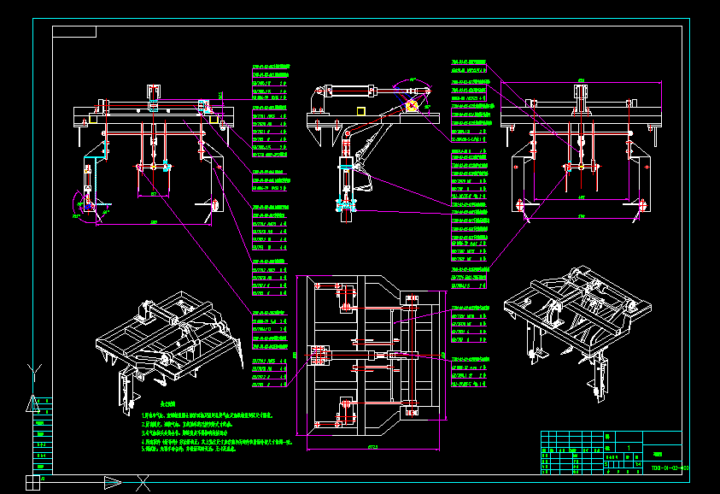
Task: Select the side elevation view with hydraulic cylinder
Action: coord(373,151)
